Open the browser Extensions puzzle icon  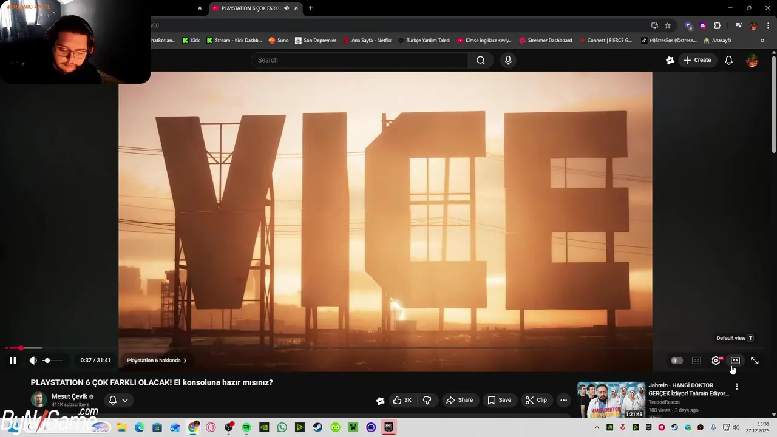pyautogui.click(x=718, y=25)
